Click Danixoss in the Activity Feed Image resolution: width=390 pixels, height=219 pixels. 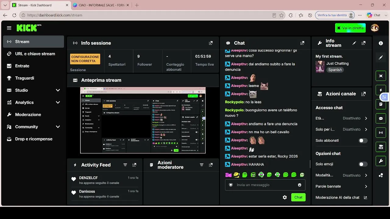87,192
